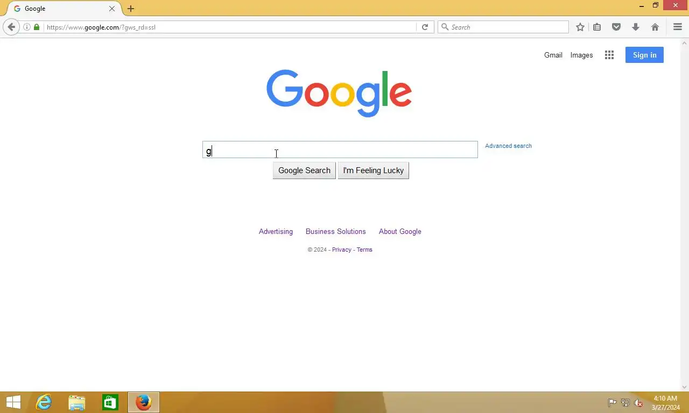Open Gmail link
Viewport: 689px width, 413px height.
point(553,55)
